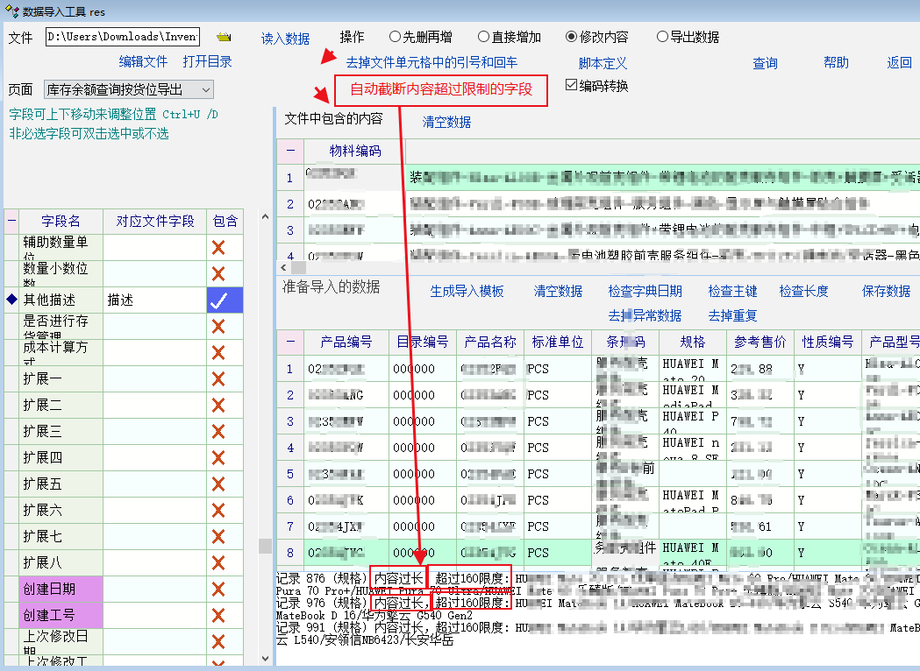Click the minus icon beside 产品编号 header
The image size is (920, 671).
click(289, 343)
